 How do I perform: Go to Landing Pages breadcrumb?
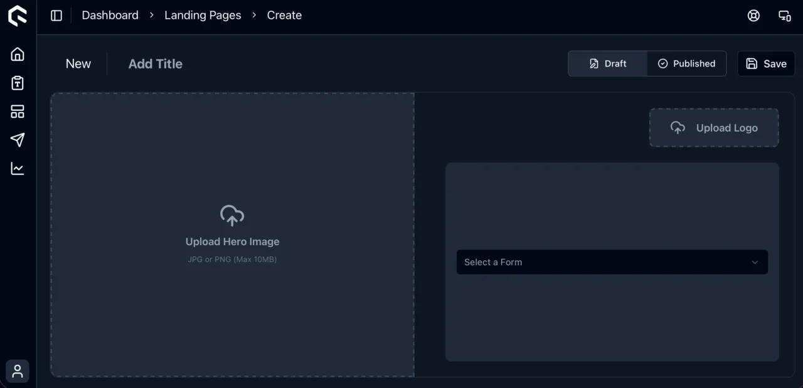[203, 15]
